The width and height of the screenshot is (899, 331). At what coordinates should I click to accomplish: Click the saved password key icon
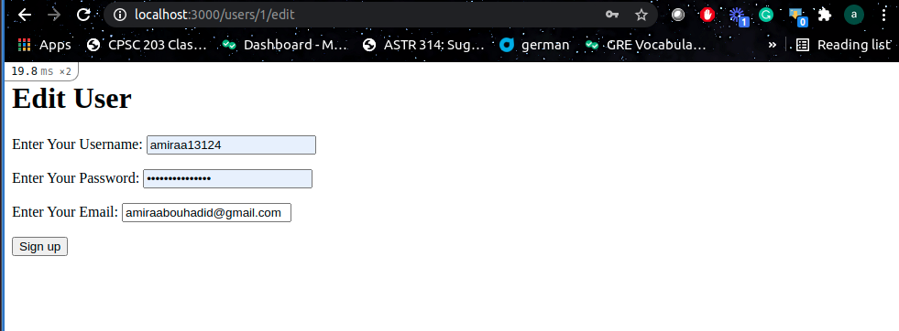click(x=612, y=15)
